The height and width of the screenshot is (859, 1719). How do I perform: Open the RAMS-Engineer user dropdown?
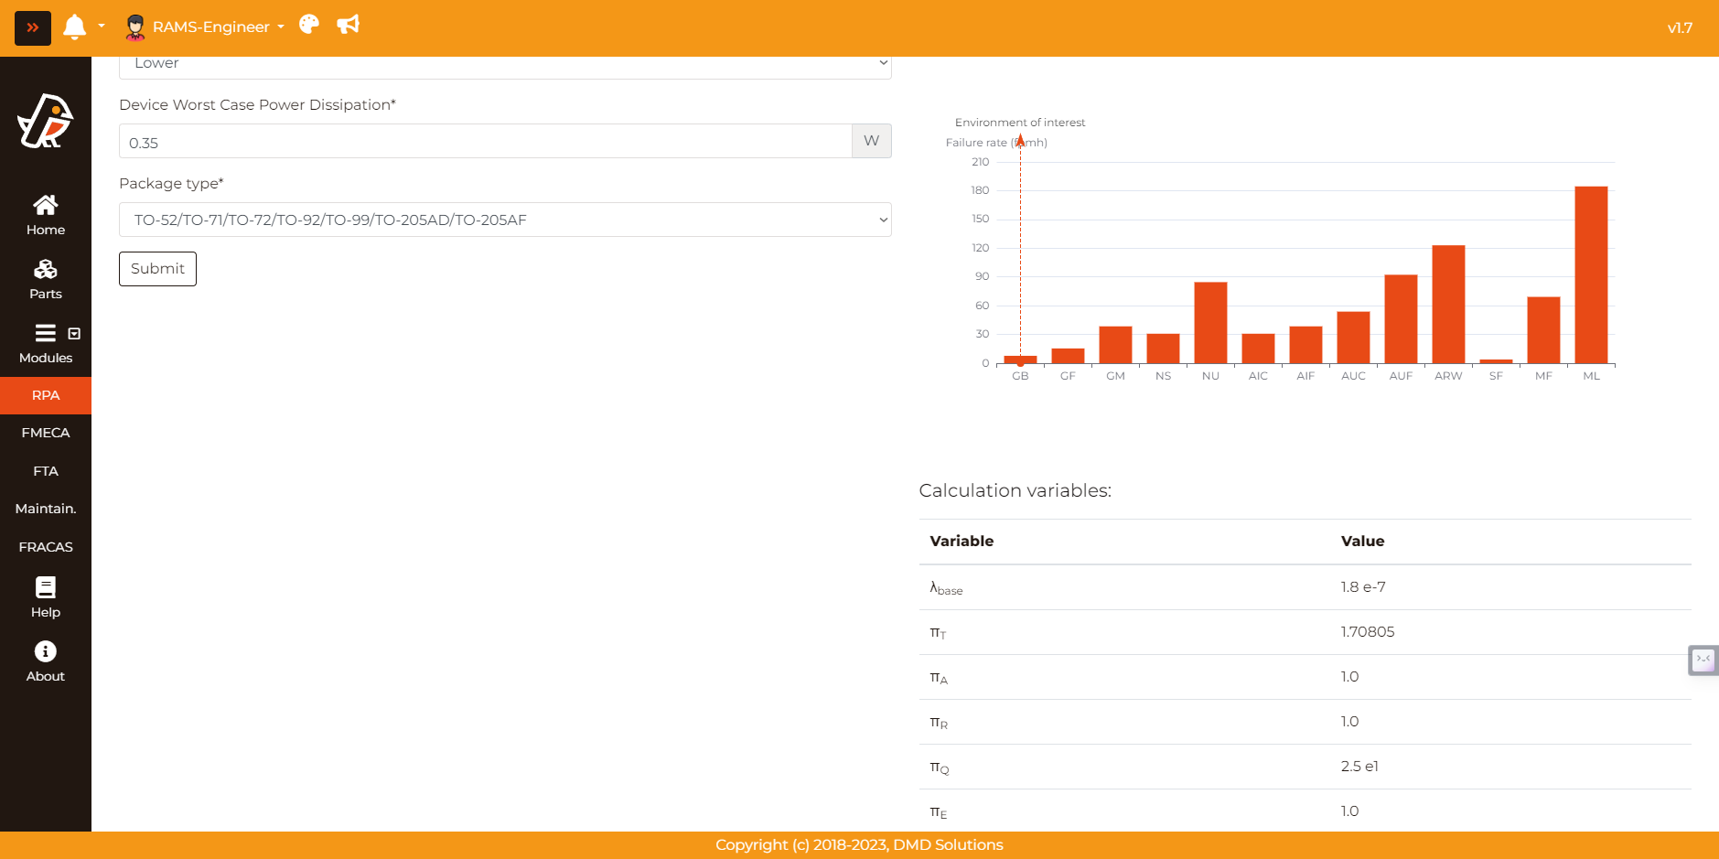coord(205,27)
